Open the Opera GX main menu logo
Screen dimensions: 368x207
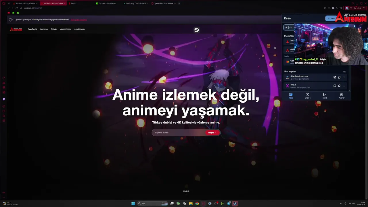(x=4, y=3)
